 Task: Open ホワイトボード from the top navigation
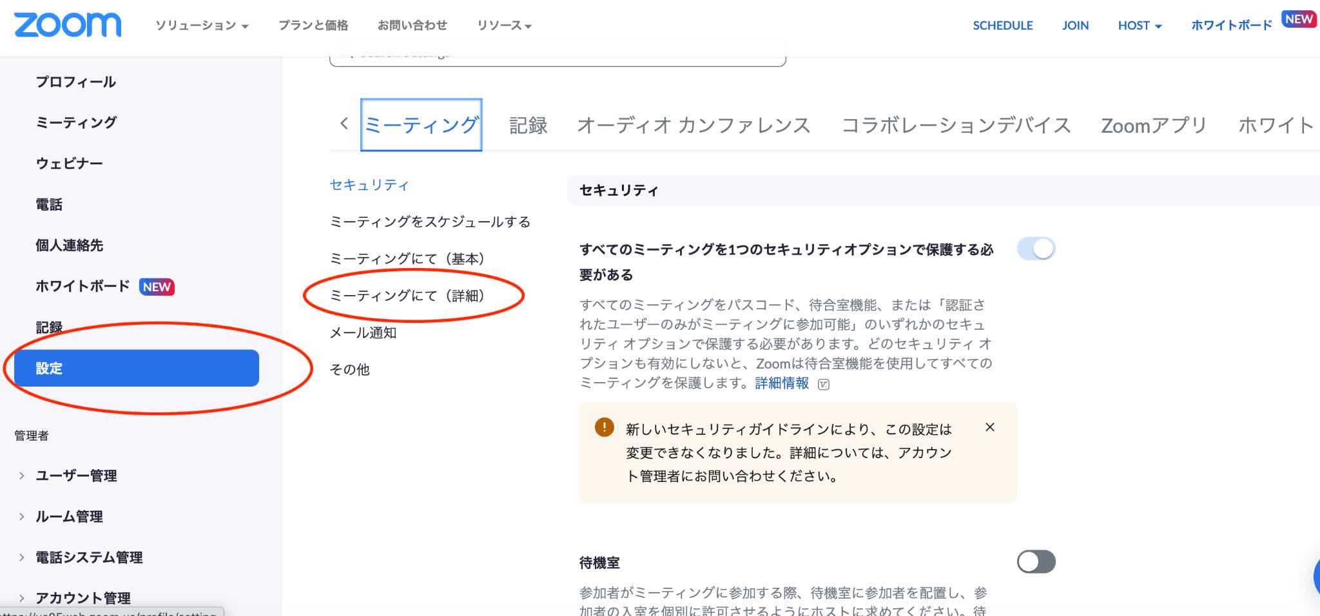point(1232,26)
